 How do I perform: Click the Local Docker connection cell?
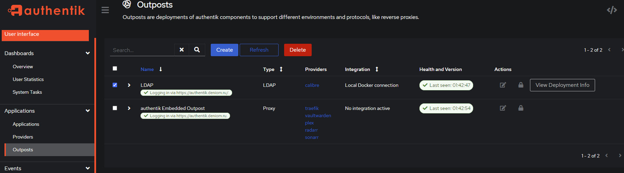pos(372,85)
